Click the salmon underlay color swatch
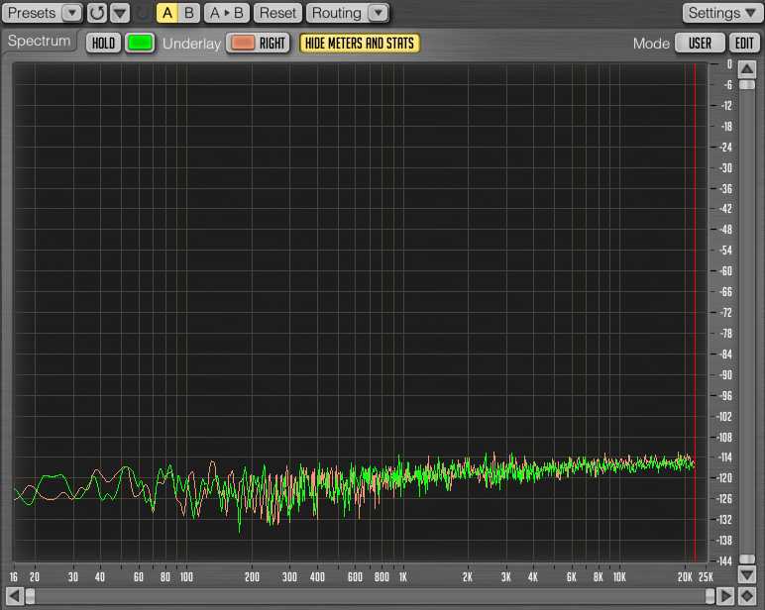The width and height of the screenshot is (765, 610). pos(243,43)
